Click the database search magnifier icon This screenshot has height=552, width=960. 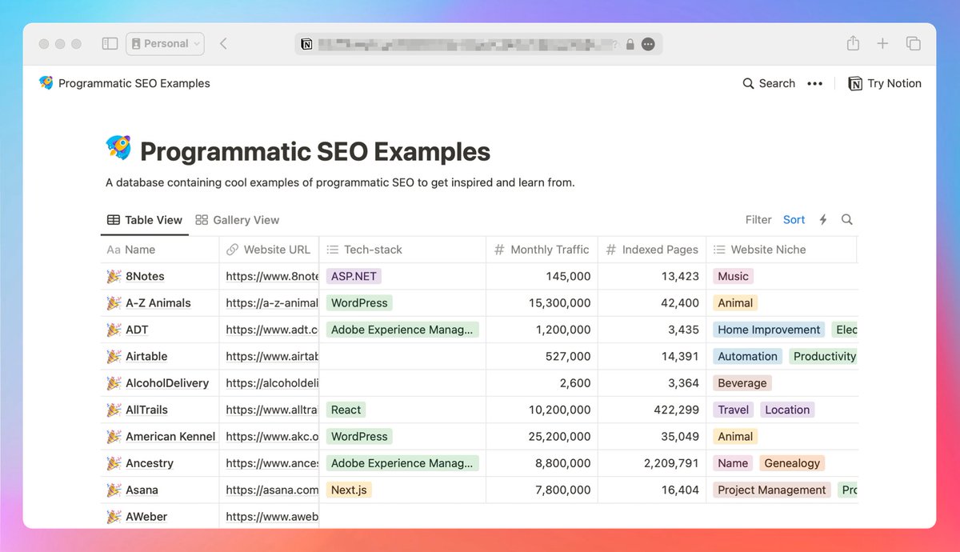point(847,220)
